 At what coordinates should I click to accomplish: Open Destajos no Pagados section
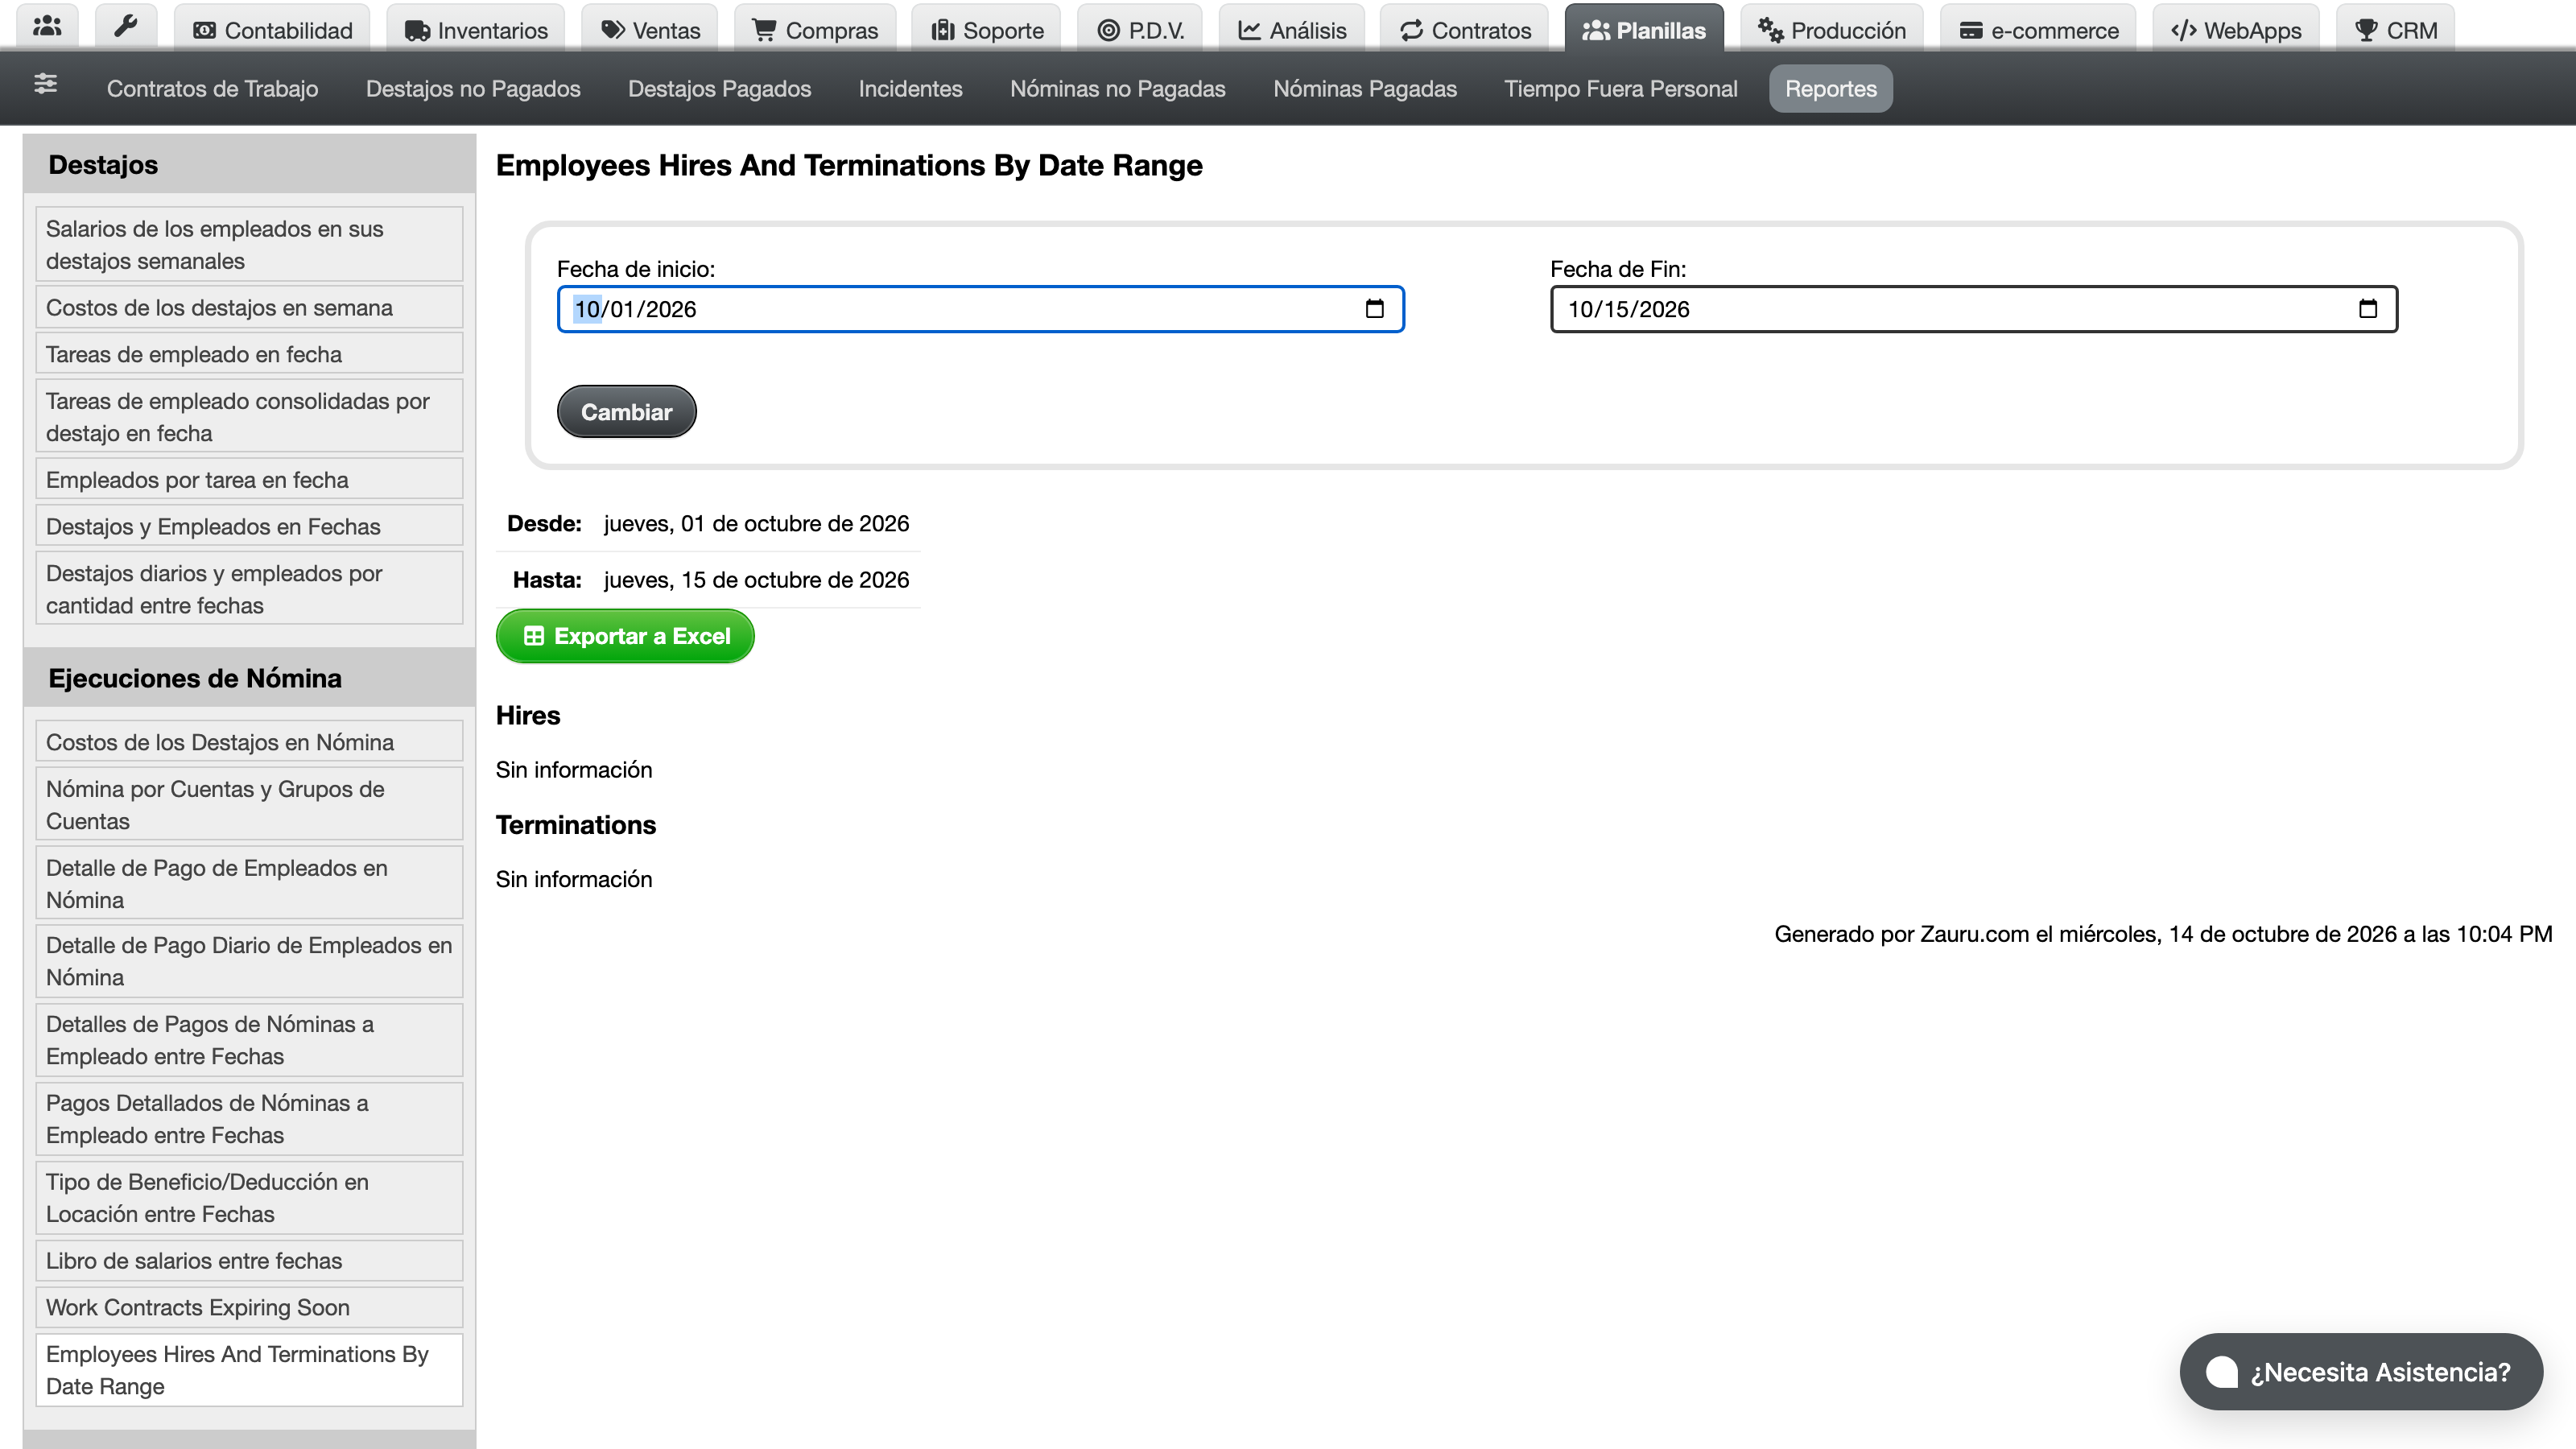coord(473,88)
